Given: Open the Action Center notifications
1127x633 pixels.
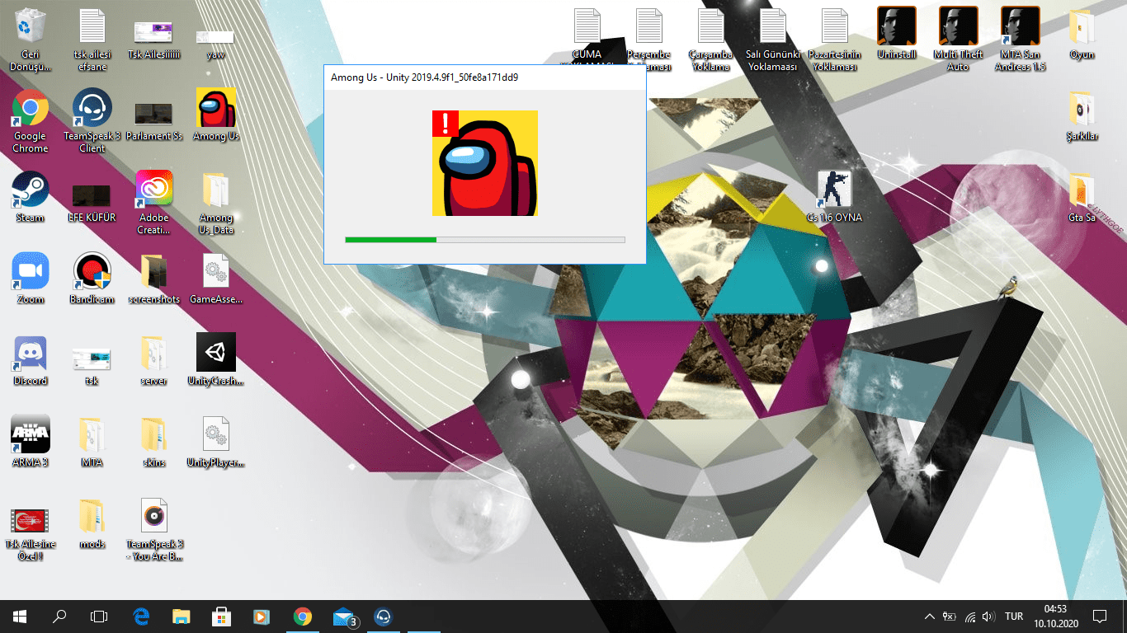Looking at the screenshot, I should (x=1099, y=617).
